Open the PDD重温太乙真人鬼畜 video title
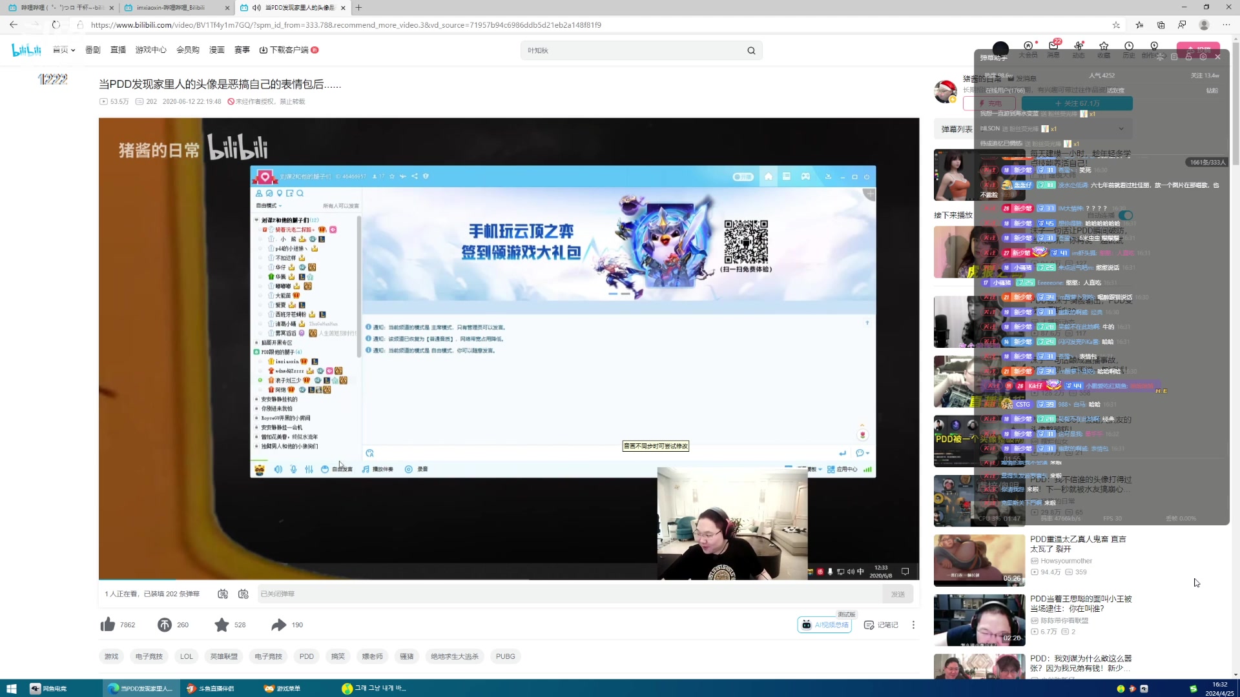This screenshot has height=697, width=1240. tap(1078, 544)
